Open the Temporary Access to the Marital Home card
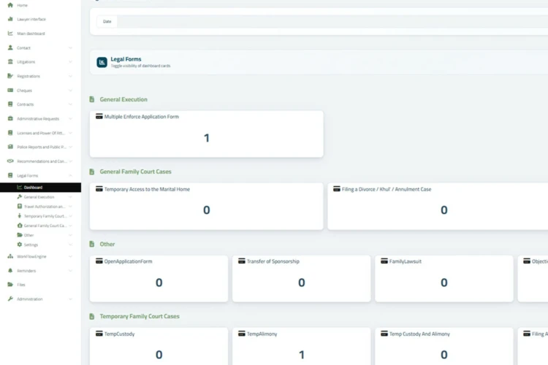This screenshot has width=548, height=365. pyautogui.click(x=207, y=207)
